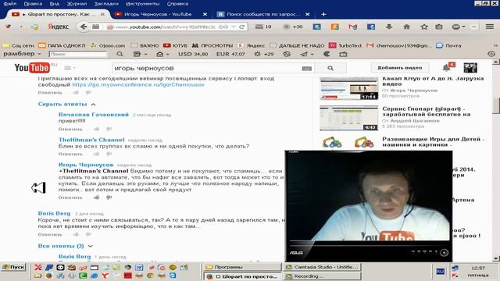500x281 pixels.
Task: Open the Downloads arrow in Firefox toolbar
Action: click(x=389, y=27)
